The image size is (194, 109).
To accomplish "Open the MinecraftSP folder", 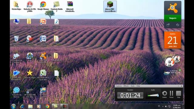I will pyautogui.click(x=56, y=57).
